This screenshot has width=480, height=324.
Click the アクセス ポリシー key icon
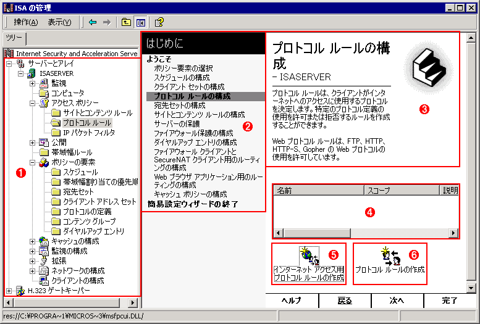[x=44, y=103]
